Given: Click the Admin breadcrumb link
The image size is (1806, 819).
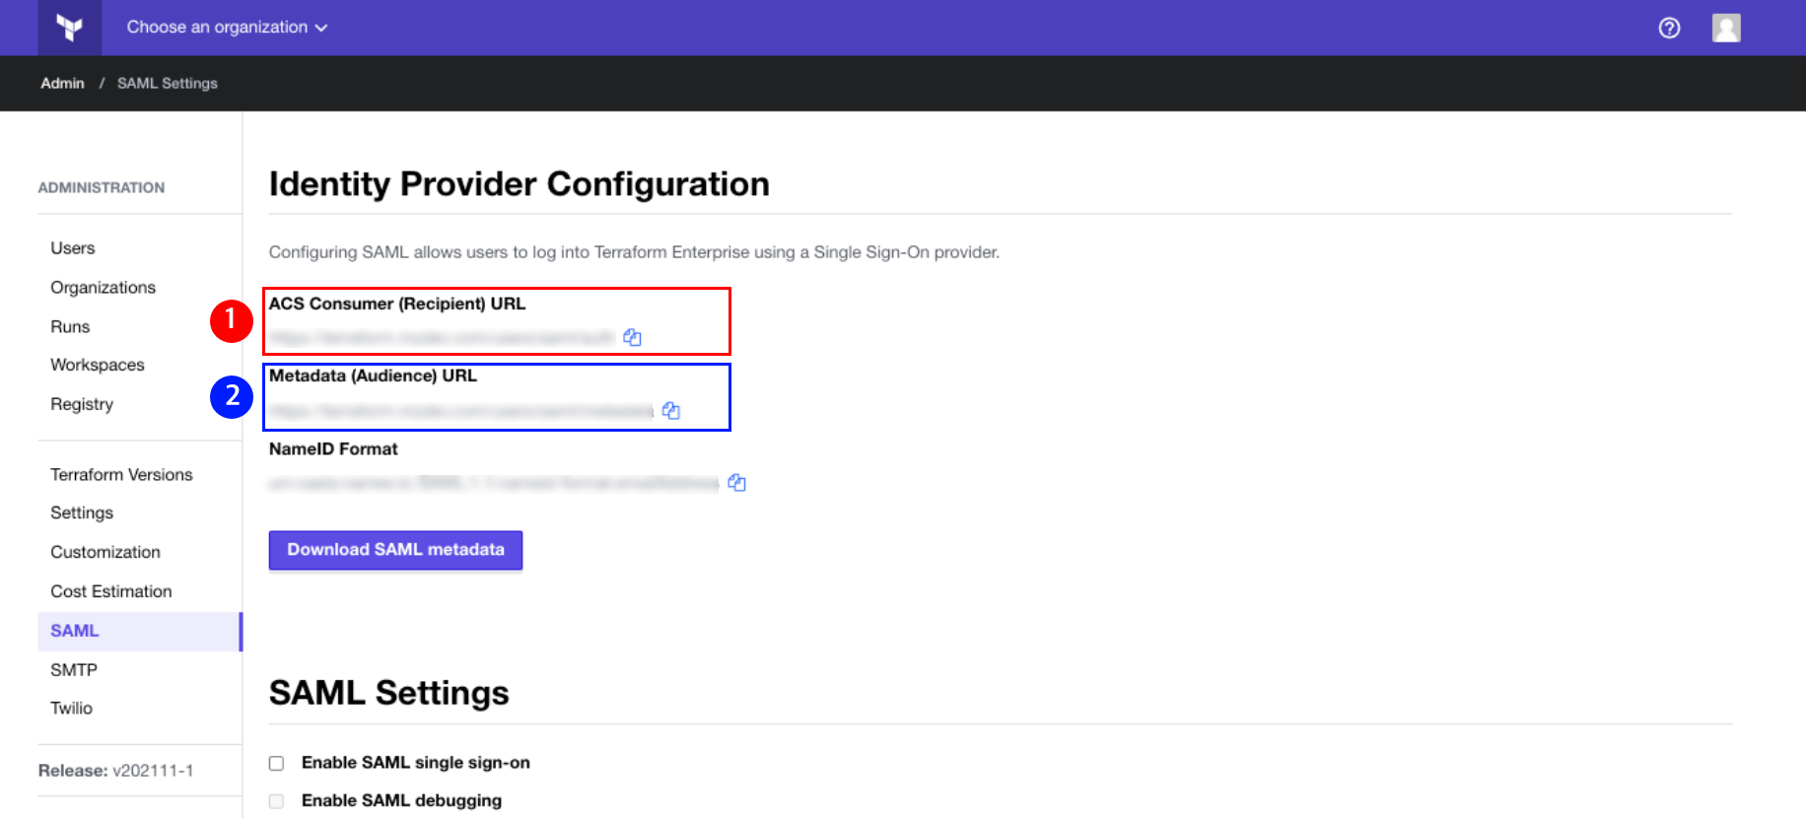Looking at the screenshot, I should click(62, 84).
